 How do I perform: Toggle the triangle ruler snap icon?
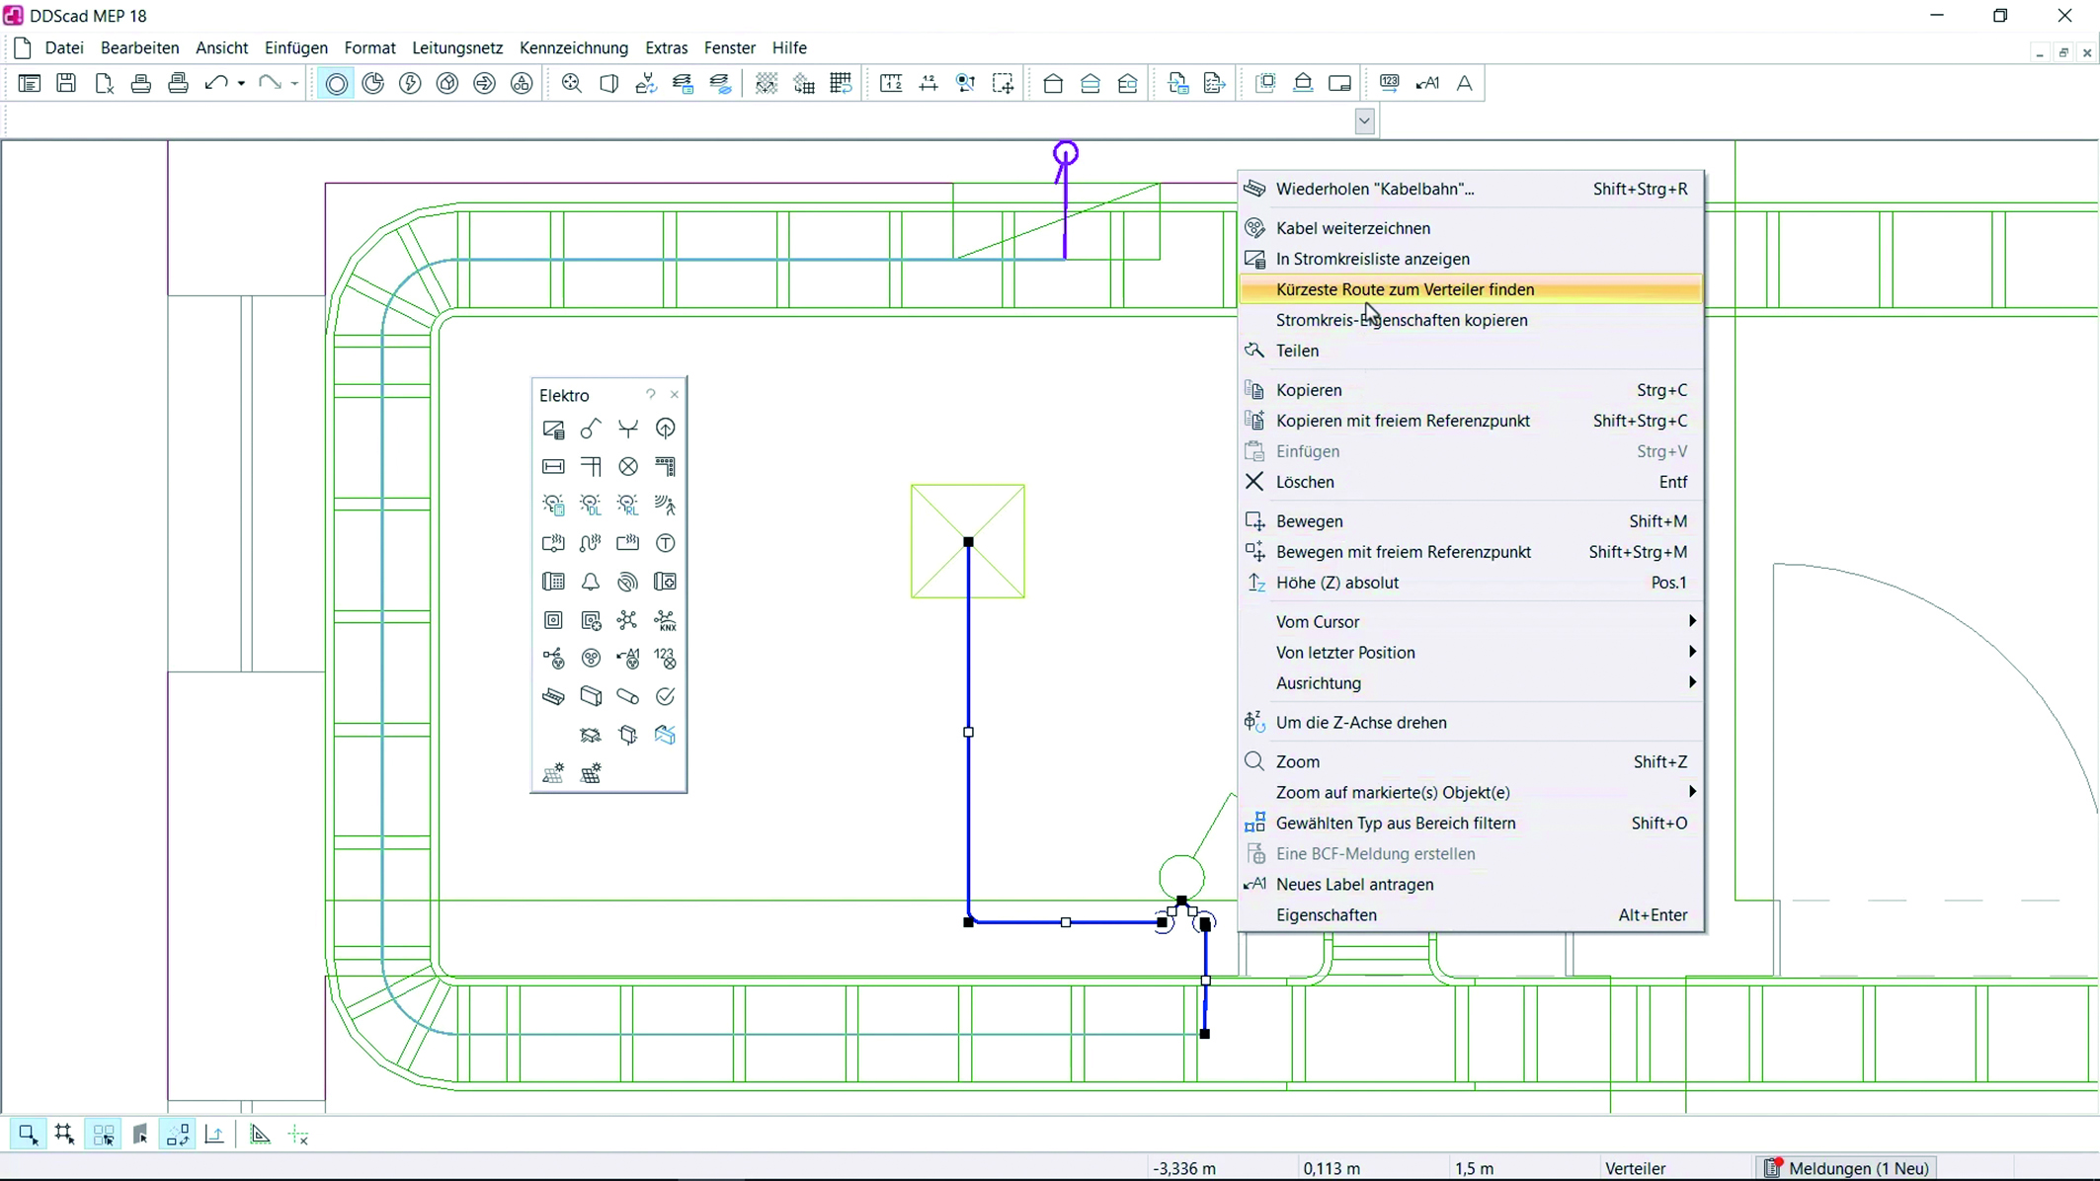[260, 1135]
